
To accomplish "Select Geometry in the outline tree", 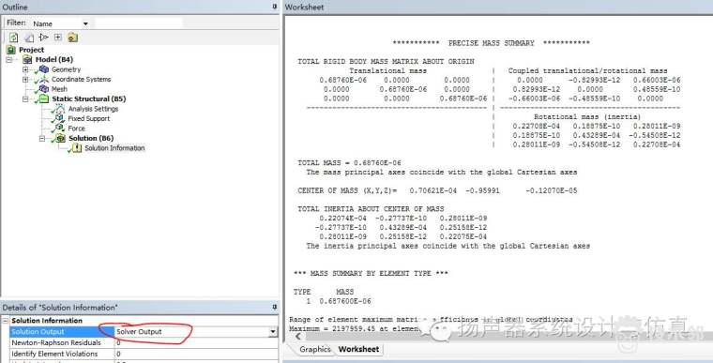I will [66, 69].
